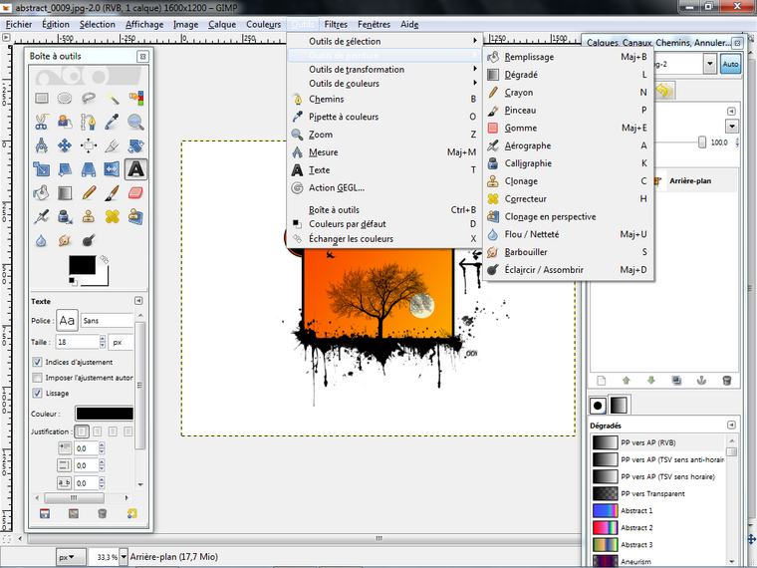
Task: Select the Rectangle Select tool in toolbox
Action: point(42,99)
